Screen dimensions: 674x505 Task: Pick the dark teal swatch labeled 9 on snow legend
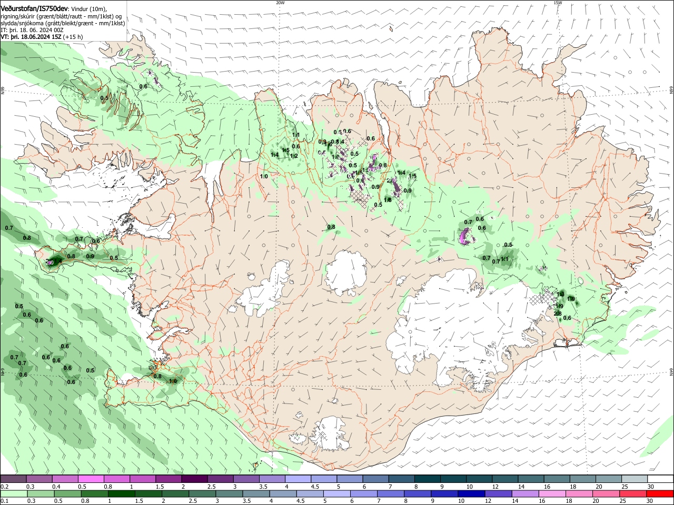[x=453, y=479]
